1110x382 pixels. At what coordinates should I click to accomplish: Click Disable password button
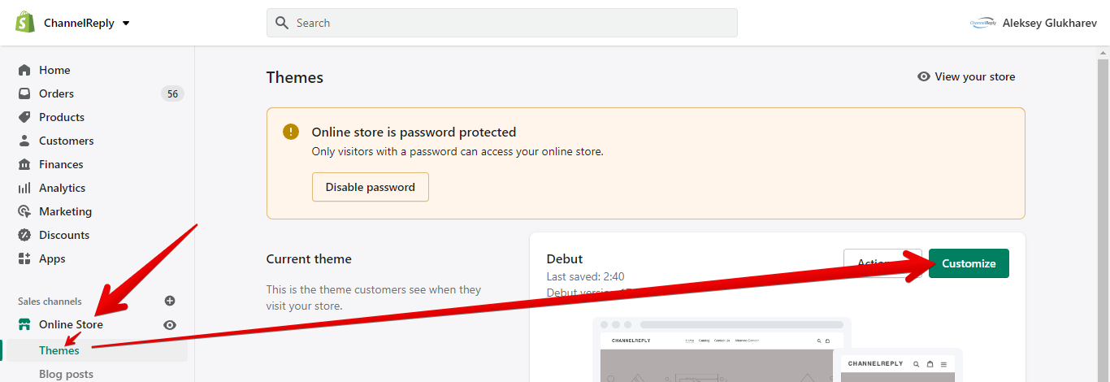(x=371, y=187)
